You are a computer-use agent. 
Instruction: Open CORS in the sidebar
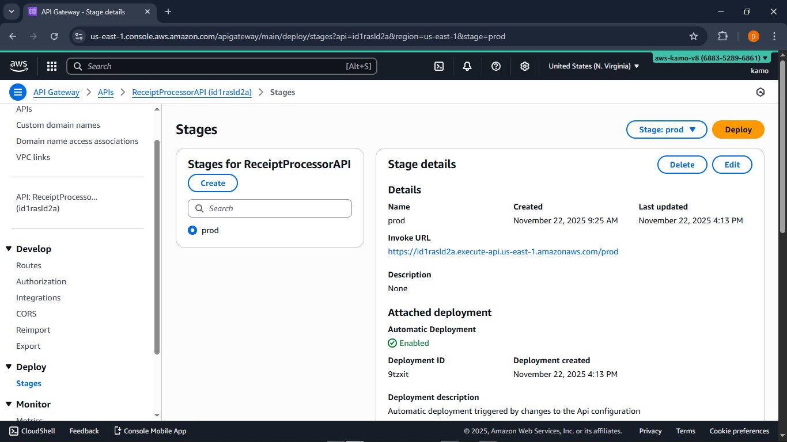(x=27, y=314)
